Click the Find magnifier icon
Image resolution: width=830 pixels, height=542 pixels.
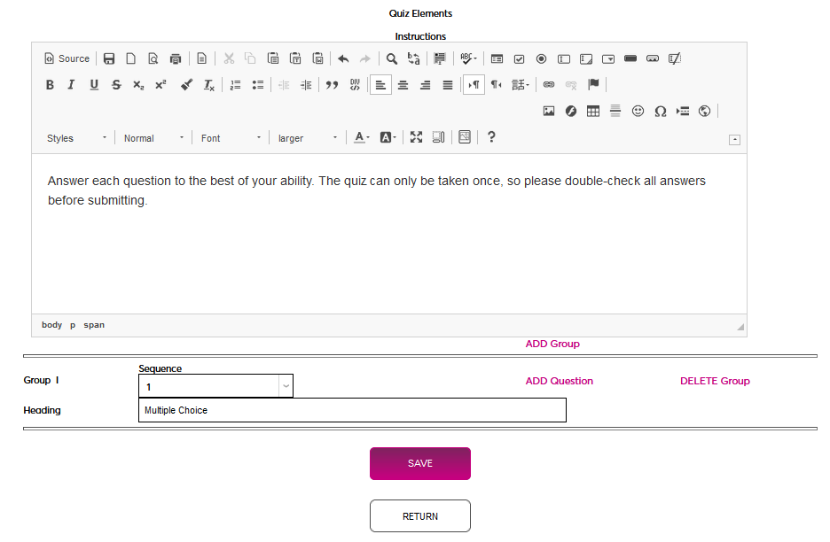click(391, 59)
